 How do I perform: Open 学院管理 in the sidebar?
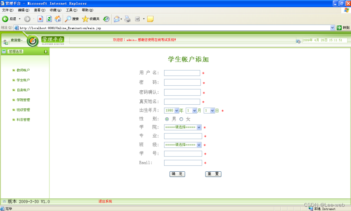[x=23, y=100]
